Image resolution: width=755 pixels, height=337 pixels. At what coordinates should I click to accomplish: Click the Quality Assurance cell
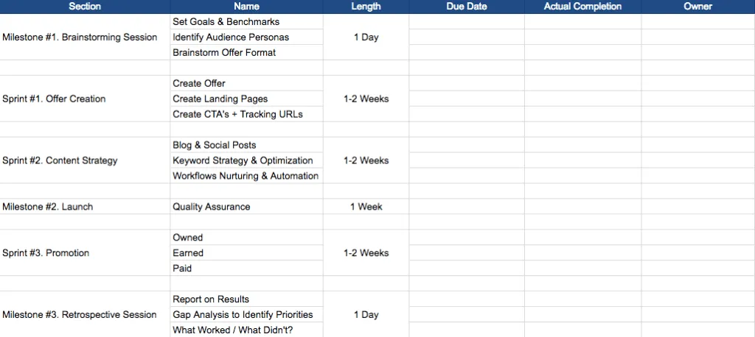pyautogui.click(x=212, y=207)
